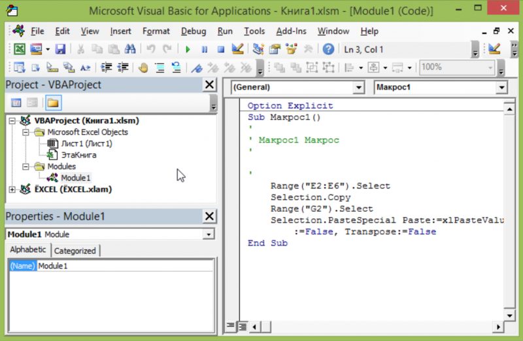Click the code window scroll up arrow
Viewport: 523px width, 341px height.
[x=509, y=109]
